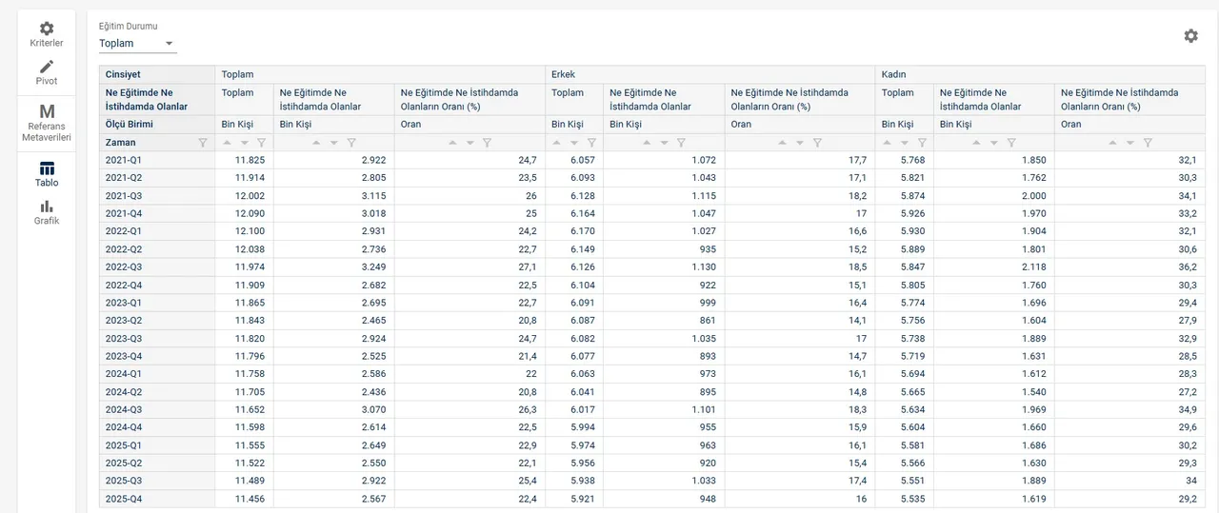Filter the Erkek Oran column
Screen dimensions: 1219x513
817,143
